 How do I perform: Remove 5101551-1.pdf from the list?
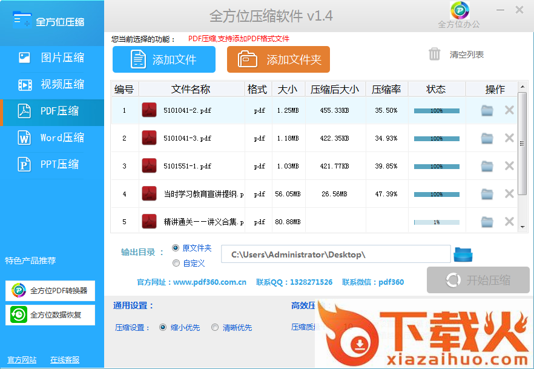(x=509, y=166)
